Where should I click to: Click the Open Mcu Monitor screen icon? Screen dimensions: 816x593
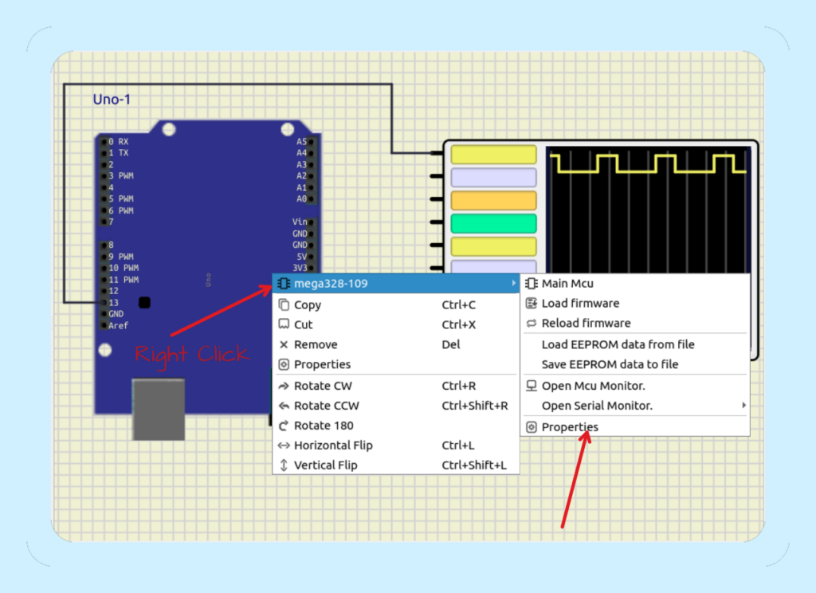(x=532, y=386)
